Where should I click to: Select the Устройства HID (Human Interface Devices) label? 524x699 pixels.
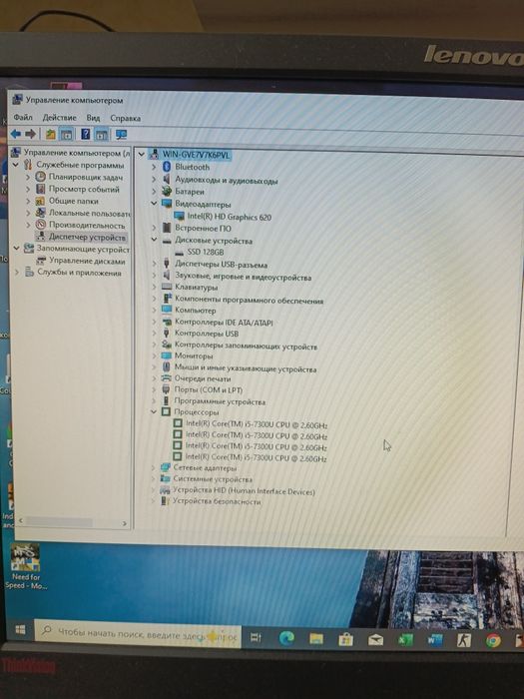coord(244,491)
